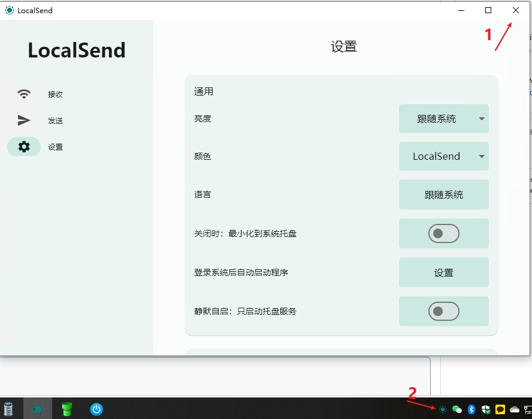Click the Bluetooth icon in system tray

click(471, 409)
